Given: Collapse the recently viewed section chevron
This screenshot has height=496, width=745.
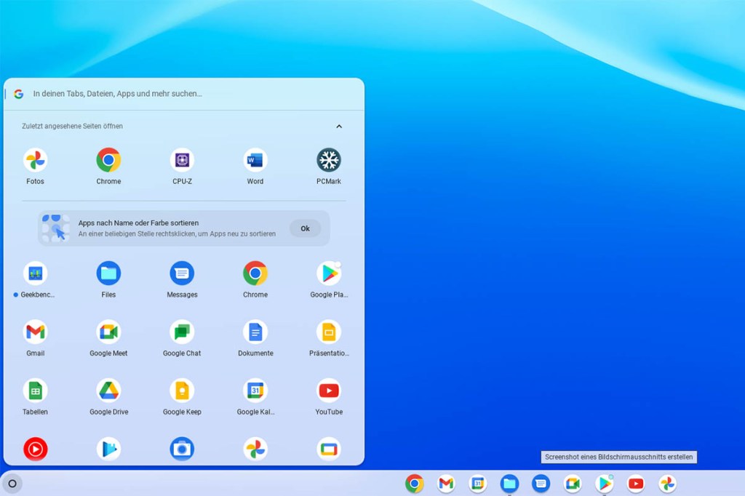Looking at the screenshot, I should tap(339, 127).
